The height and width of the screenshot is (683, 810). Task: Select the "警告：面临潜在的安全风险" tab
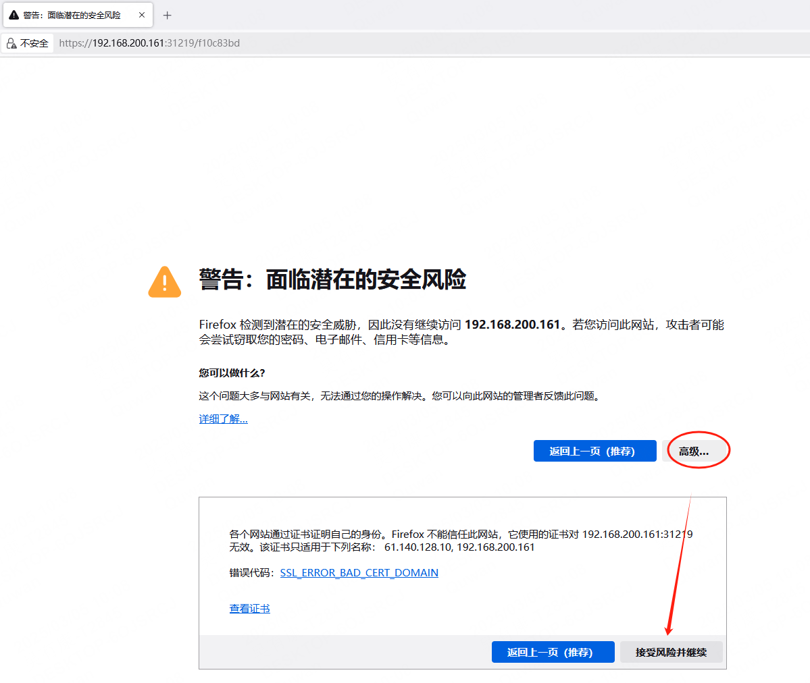point(74,14)
